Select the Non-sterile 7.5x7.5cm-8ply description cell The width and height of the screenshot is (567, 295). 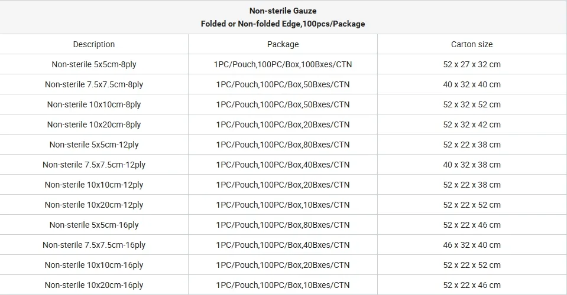94,84
